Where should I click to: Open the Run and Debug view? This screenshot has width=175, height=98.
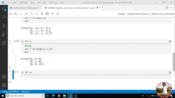pyautogui.click(x=4, y=34)
